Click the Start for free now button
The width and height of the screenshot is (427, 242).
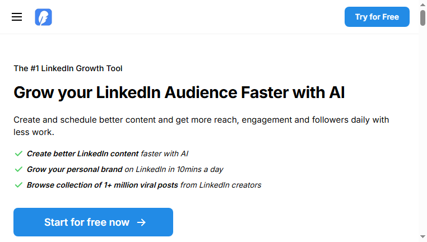click(93, 222)
